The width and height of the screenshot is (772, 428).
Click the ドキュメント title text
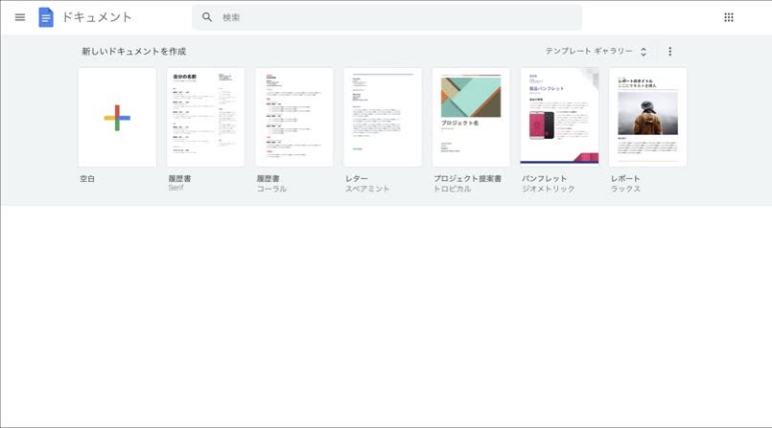click(97, 17)
